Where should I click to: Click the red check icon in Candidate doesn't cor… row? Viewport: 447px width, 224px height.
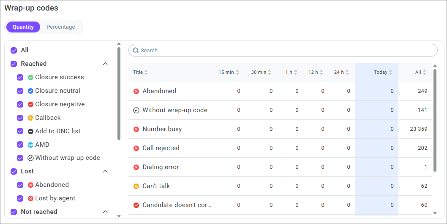coord(136,205)
